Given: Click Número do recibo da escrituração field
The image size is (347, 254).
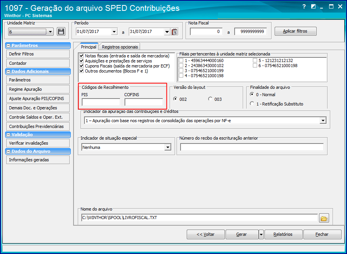Looking at the screenshot, I should 252,147.
